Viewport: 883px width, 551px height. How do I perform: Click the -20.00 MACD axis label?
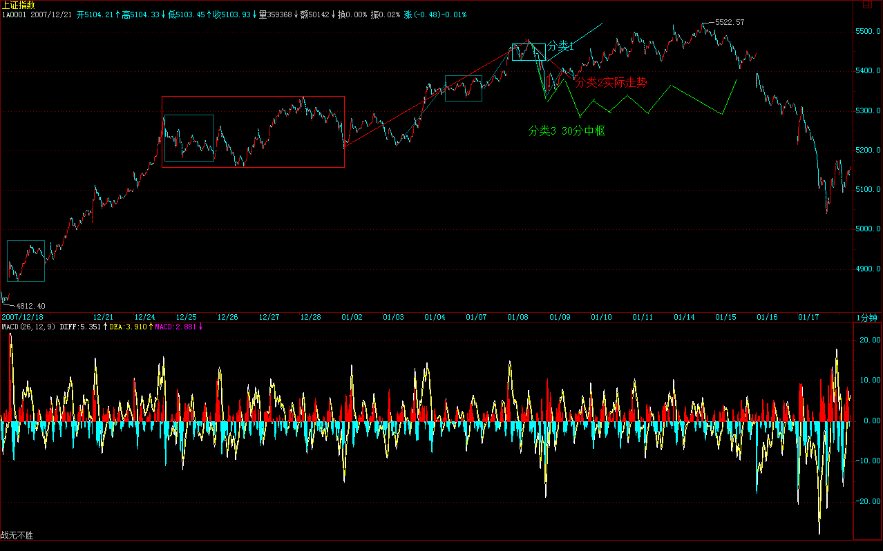(x=868, y=502)
